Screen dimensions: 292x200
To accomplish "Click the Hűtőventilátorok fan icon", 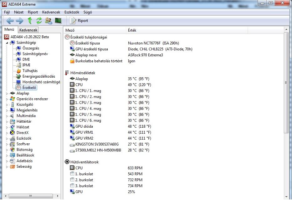I will 67,162.
